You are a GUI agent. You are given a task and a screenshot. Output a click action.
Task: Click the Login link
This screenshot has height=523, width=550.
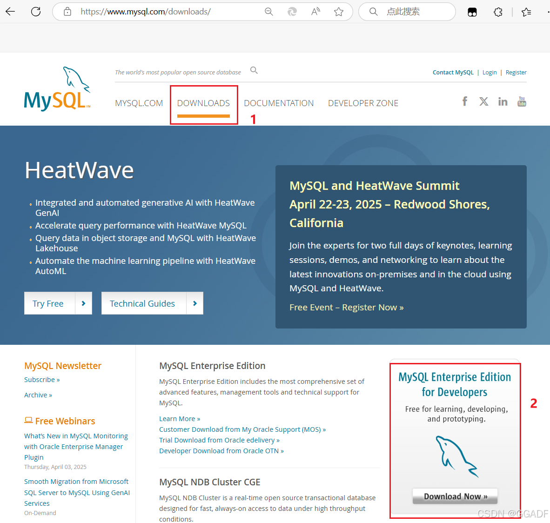pos(490,72)
